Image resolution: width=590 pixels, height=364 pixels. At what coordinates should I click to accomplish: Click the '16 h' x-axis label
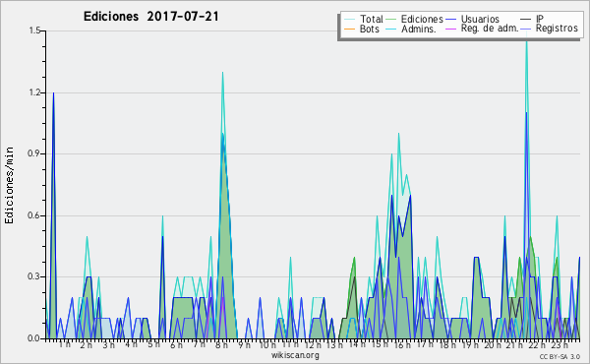tap(402, 344)
